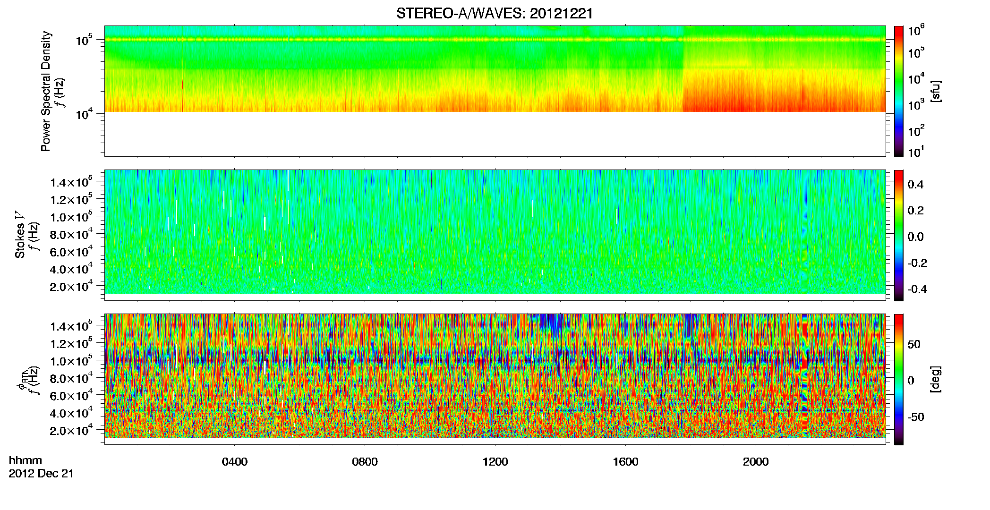This screenshot has height=510, width=990.
Task: Click the blank white area below 10^4 Hz
Action: tap(495, 134)
